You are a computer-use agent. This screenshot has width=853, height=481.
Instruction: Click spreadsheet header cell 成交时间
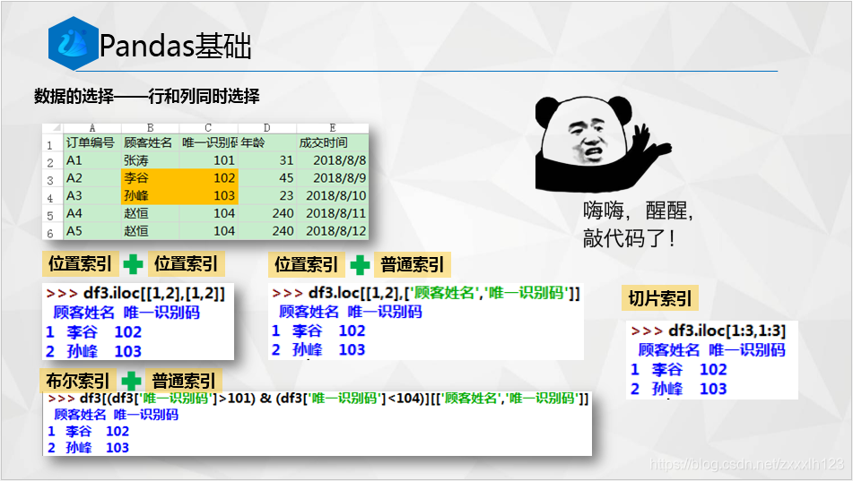(x=333, y=143)
